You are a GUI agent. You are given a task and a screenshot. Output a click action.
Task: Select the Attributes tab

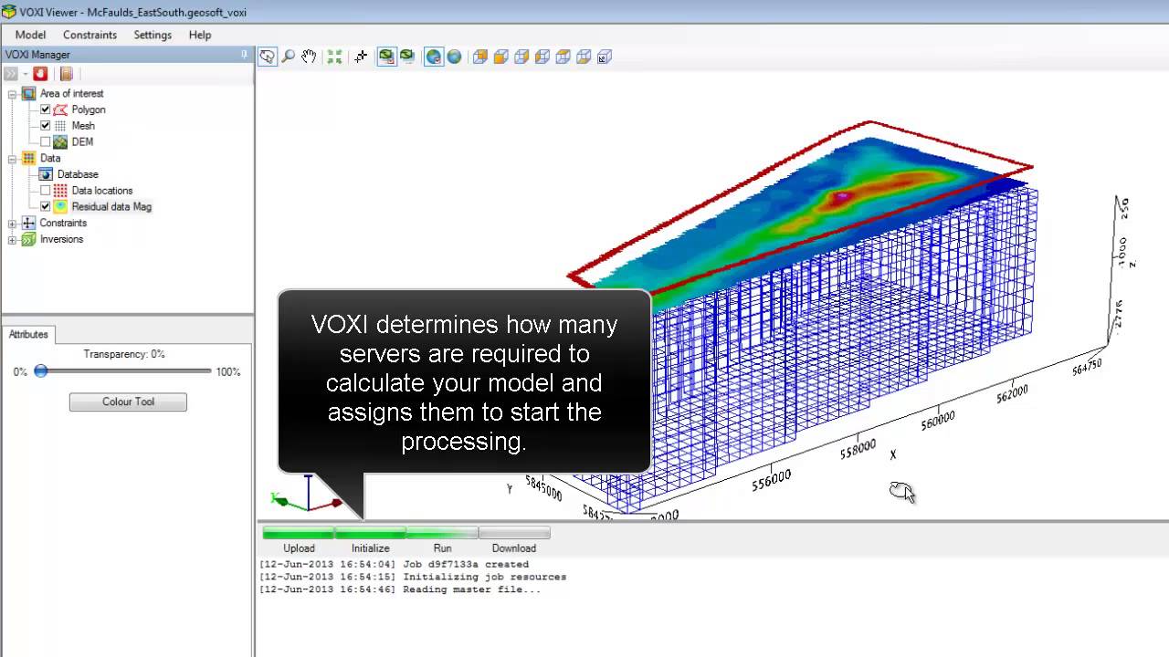(x=28, y=334)
